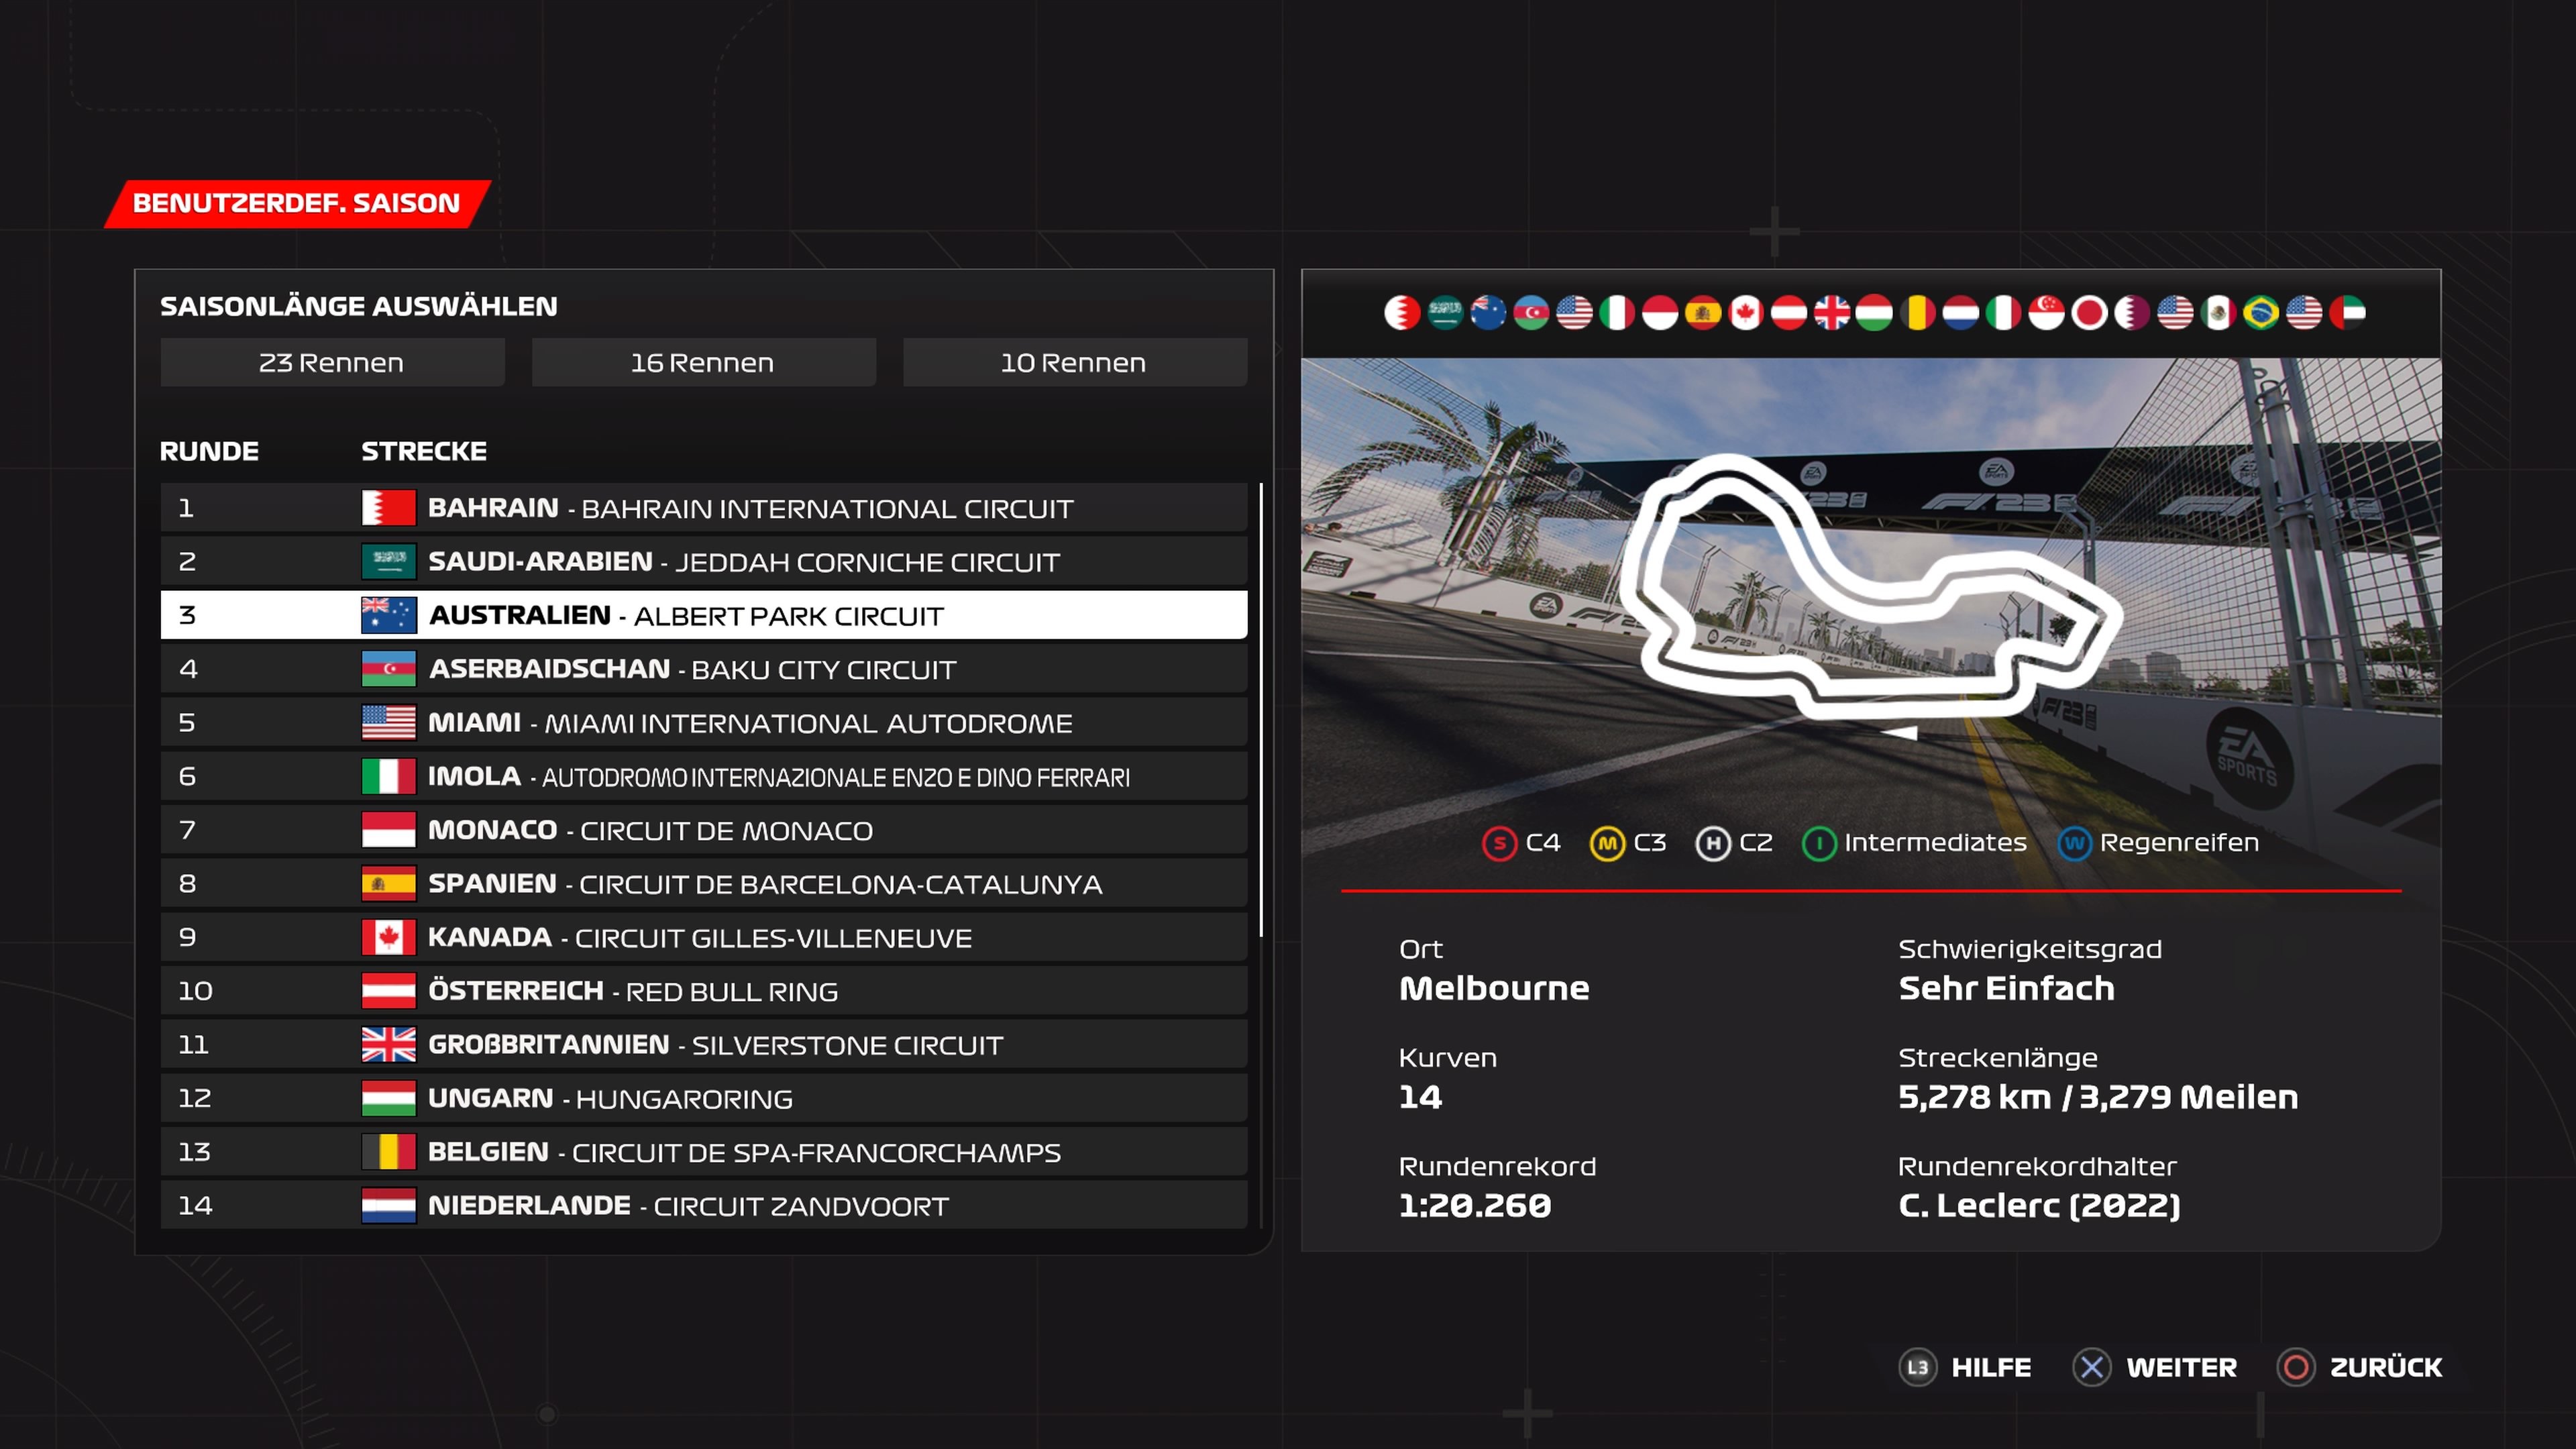The image size is (2576, 1449).
Task: Pick the Österreich Red Bull Ring row
Action: point(704,991)
